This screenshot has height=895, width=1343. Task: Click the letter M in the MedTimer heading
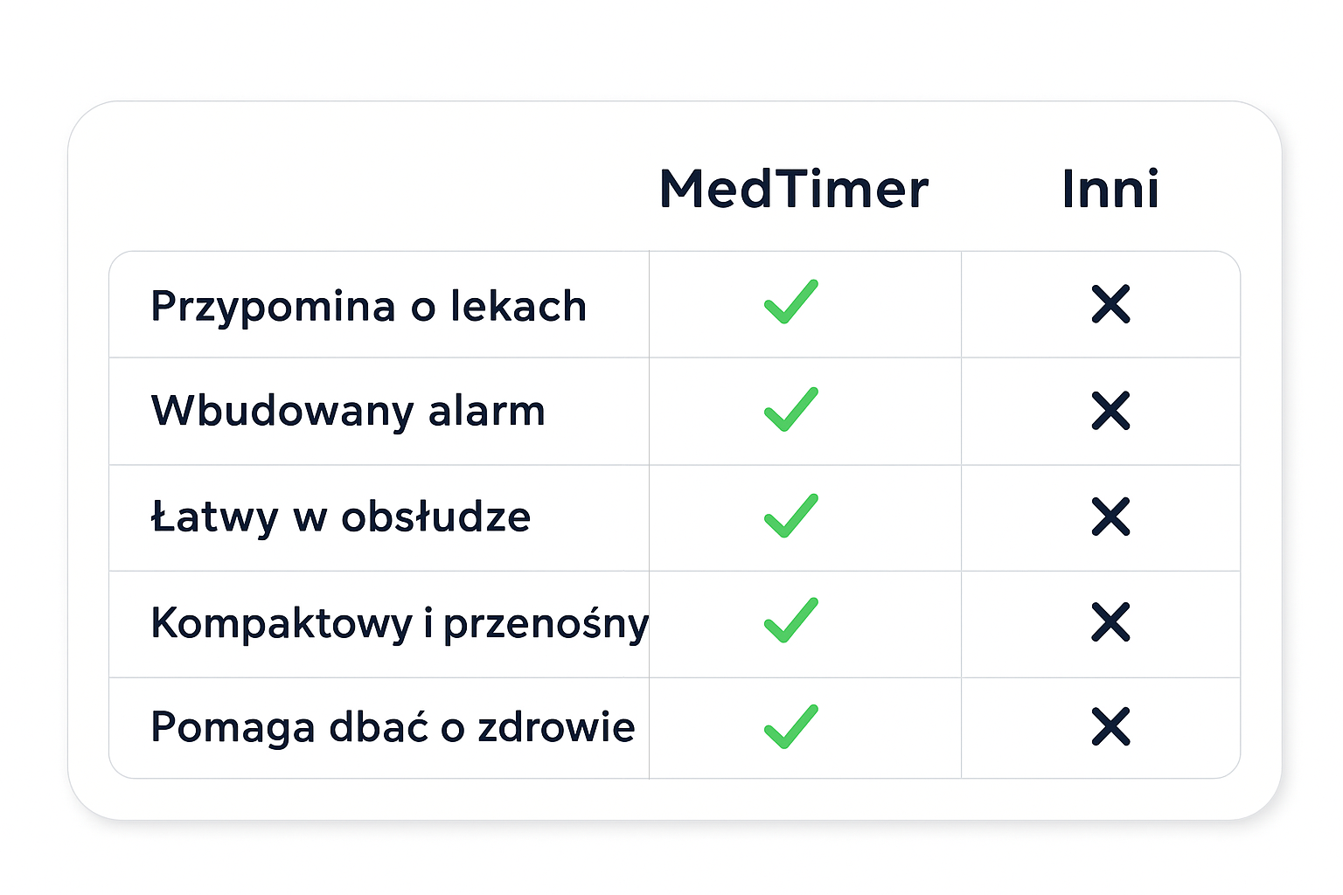pos(682,190)
